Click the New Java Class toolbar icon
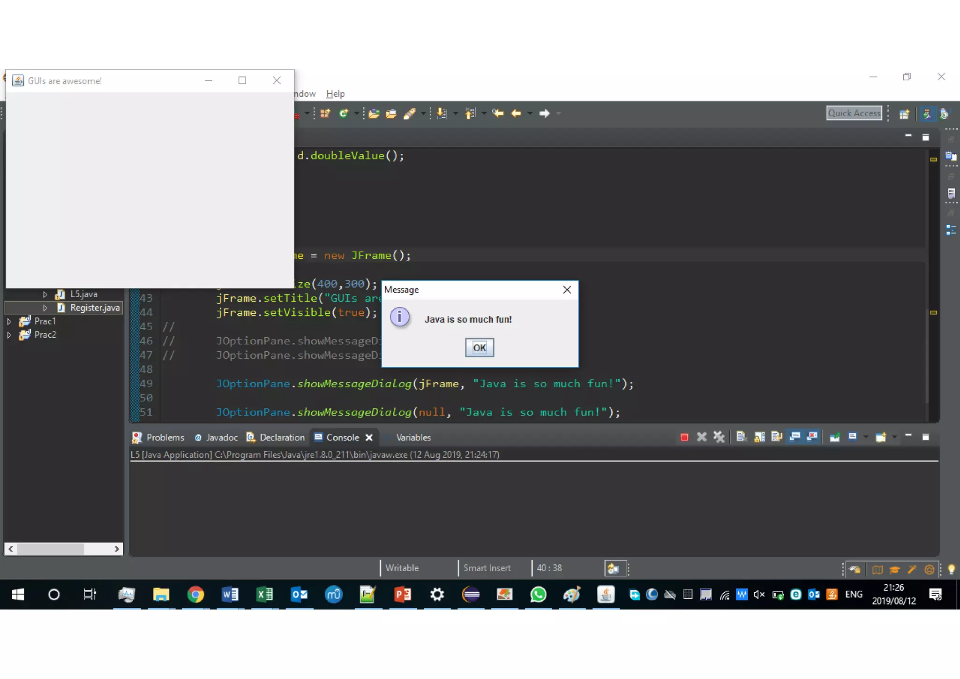 [344, 113]
